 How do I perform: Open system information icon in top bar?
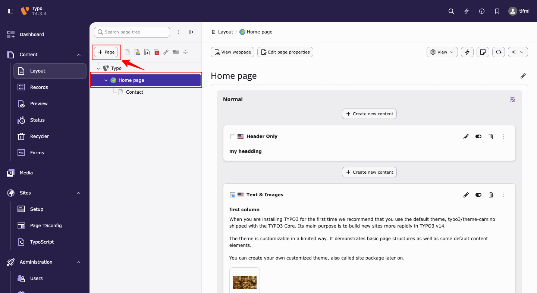pyautogui.click(x=482, y=11)
